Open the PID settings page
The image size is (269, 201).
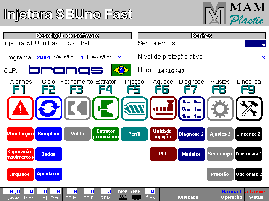pos(163,154)
